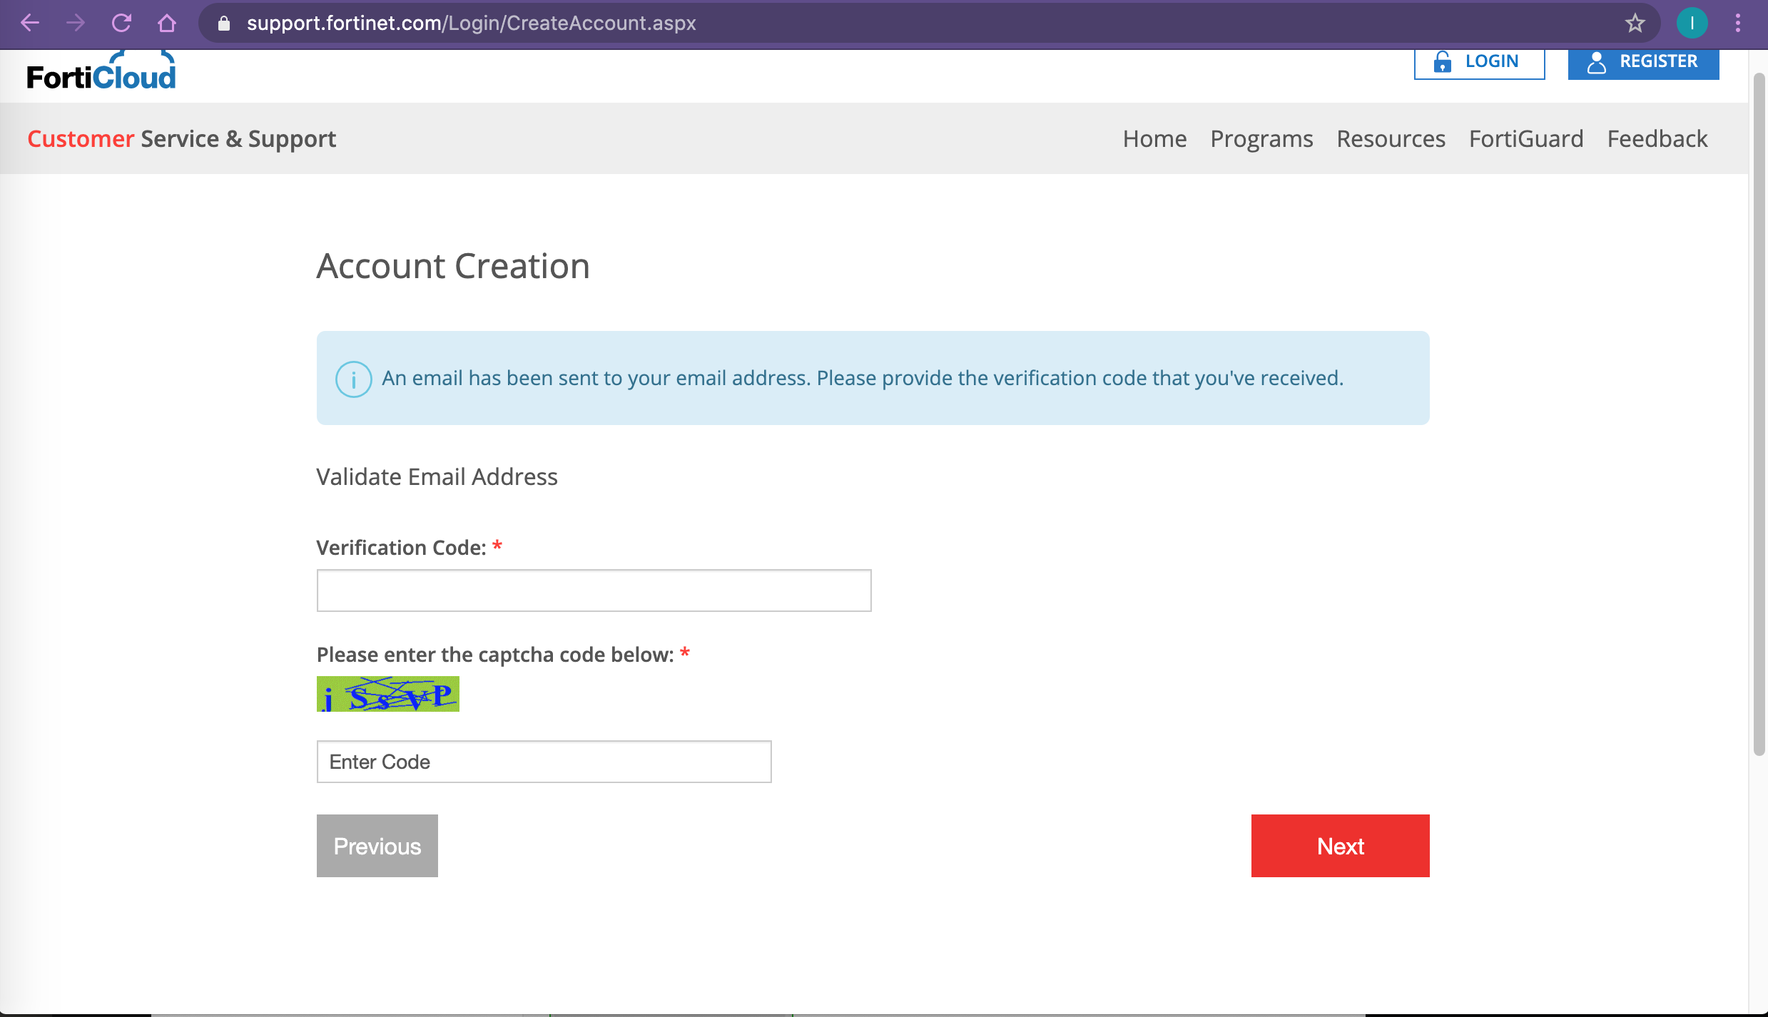Open the Feedback menu item
The width and height of the screenshot is (1768, 1017).
click(x=1657, y=138)
